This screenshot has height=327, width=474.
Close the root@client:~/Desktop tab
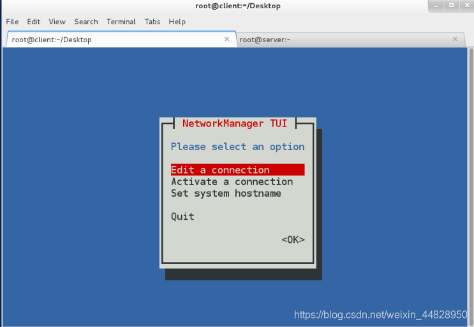tap(226, 39)
